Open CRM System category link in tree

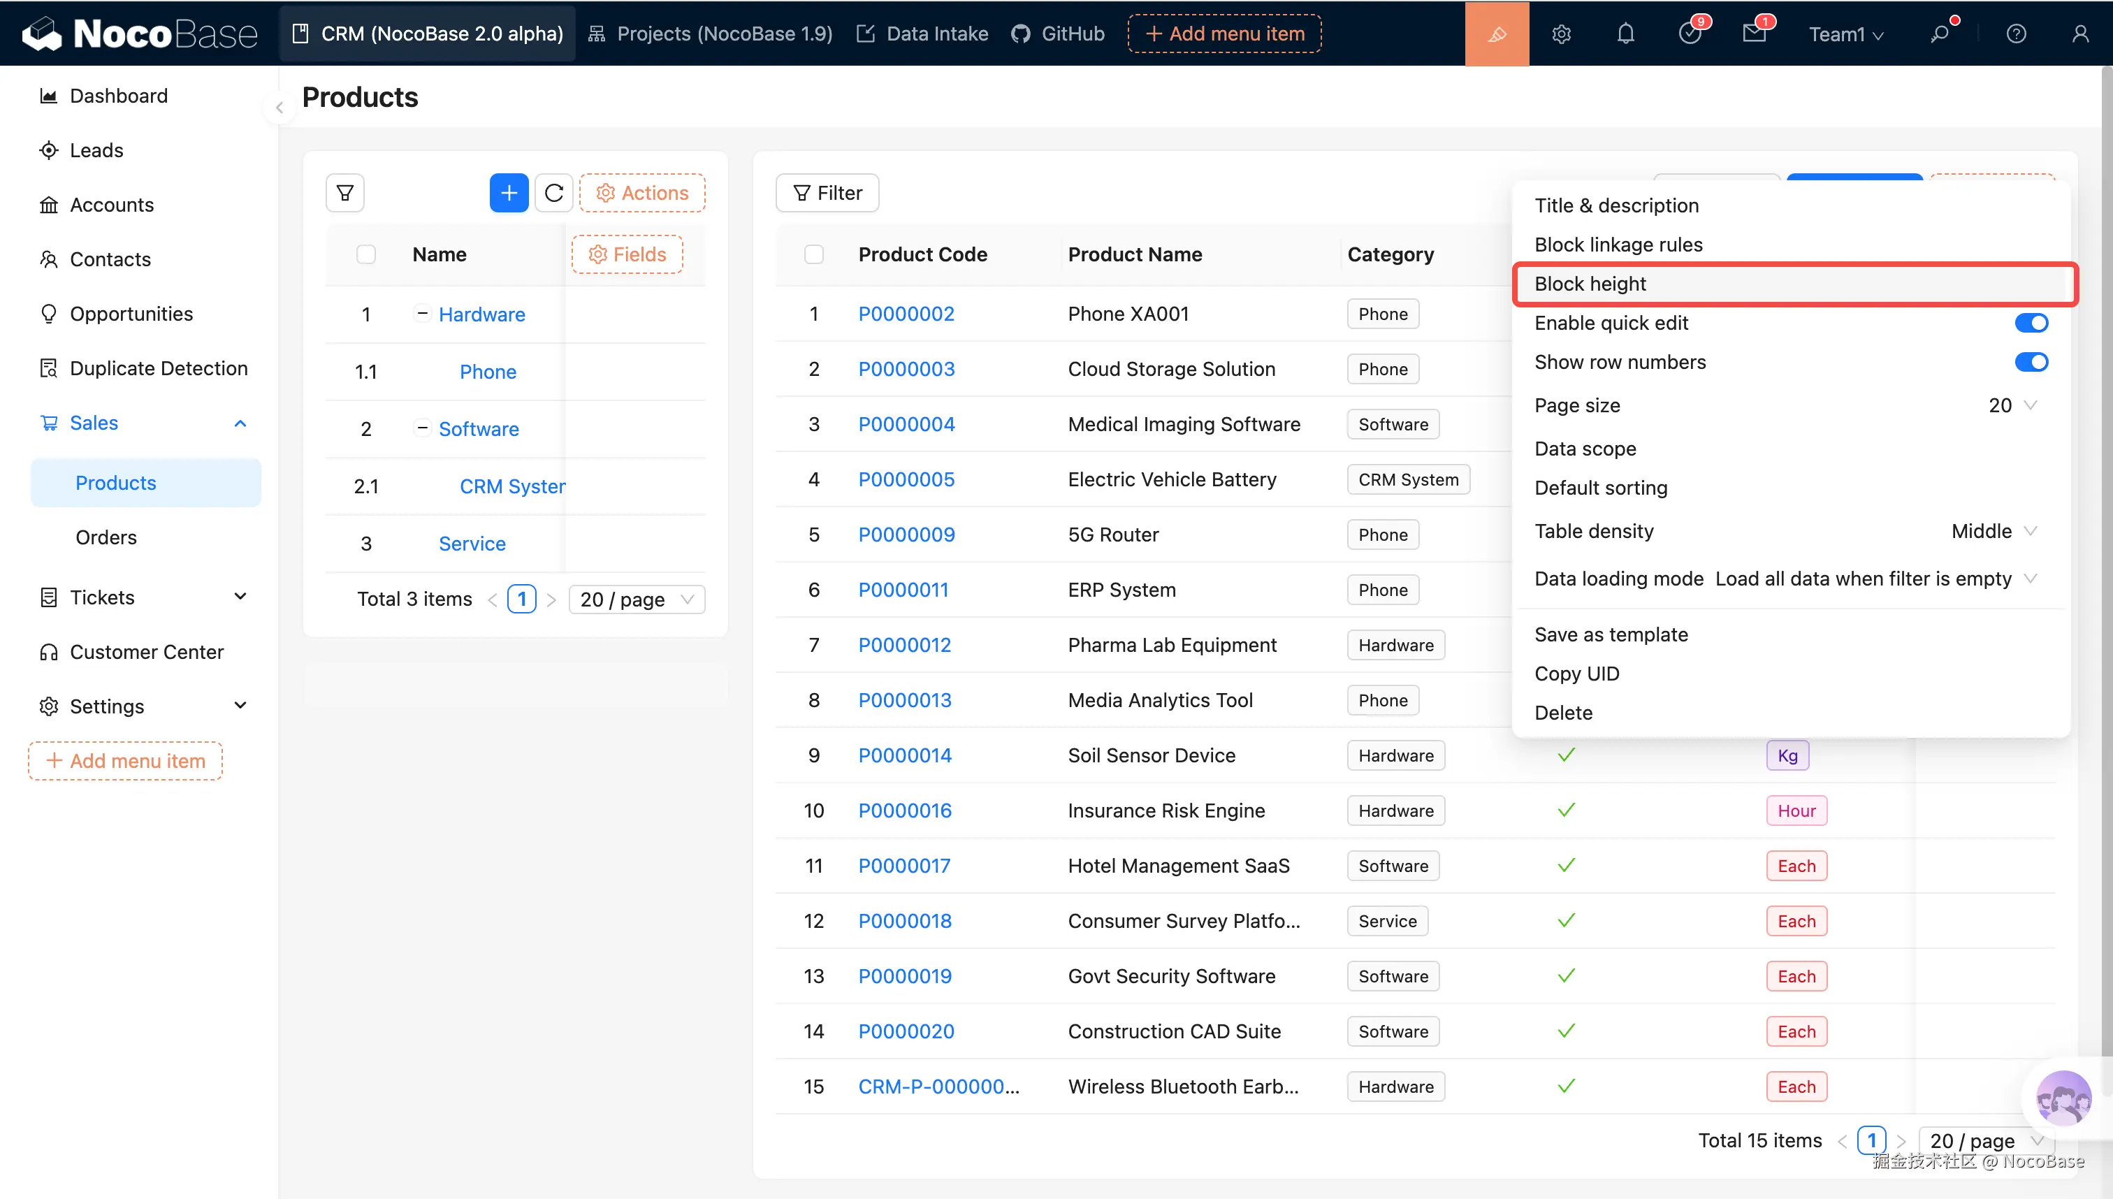point(512,486)
